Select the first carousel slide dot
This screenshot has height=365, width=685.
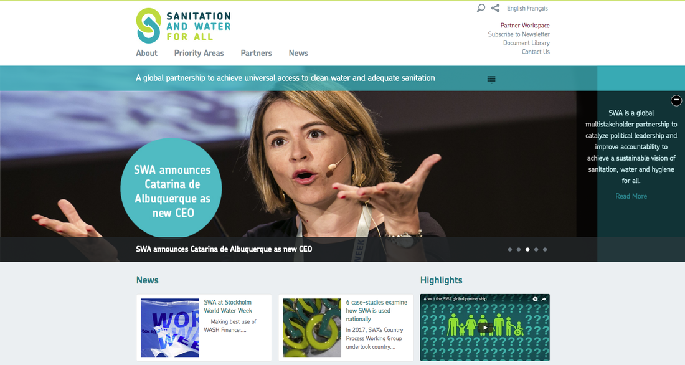(510, 249)
